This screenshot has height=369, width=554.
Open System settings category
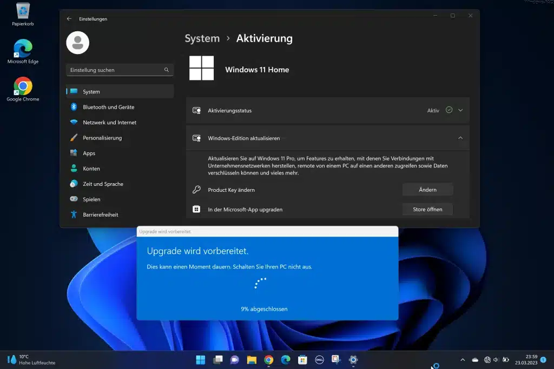[120, 91]
